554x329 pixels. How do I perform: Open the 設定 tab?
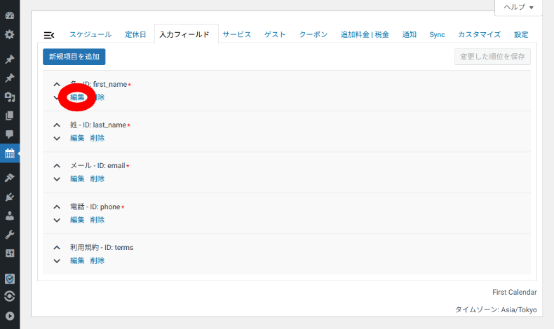click(521, 34)
